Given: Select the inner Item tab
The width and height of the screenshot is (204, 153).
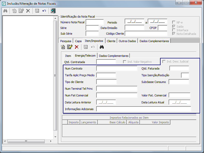Looking at the screenshot, I should click(x=68, y=56).
